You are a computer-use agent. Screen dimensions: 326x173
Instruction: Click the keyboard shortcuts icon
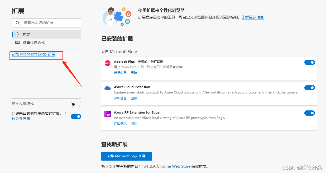pyautogui.click(x=18, y=43)
